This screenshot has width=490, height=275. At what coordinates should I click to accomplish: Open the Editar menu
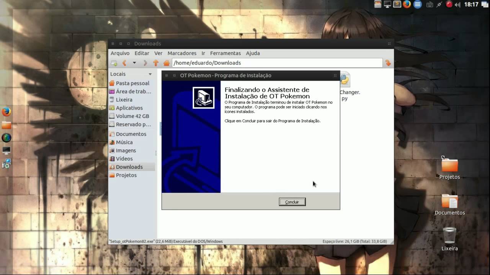(x=142, y=53)
